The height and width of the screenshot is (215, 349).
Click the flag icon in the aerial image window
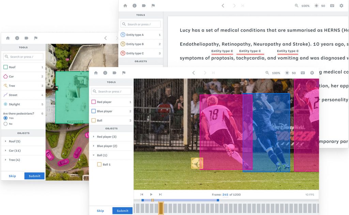(36, 38)
